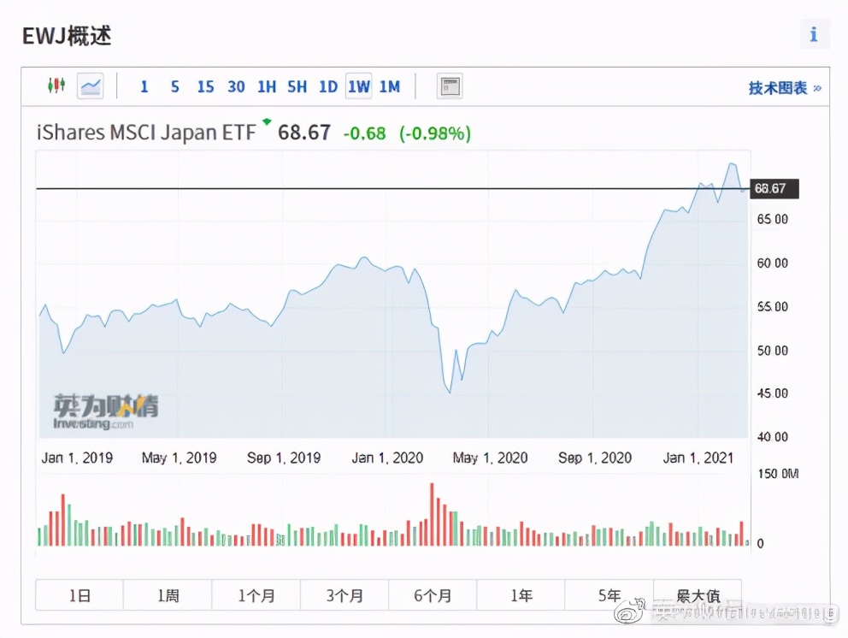Show the 1日 time range

tap(79, 595)
